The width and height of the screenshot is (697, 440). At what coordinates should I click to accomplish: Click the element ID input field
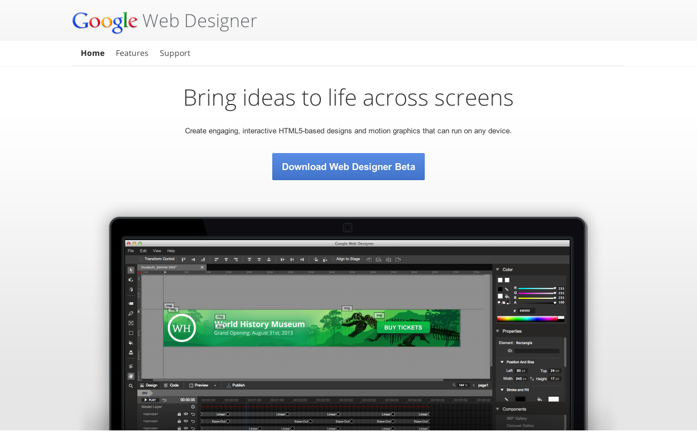point(537,351)
